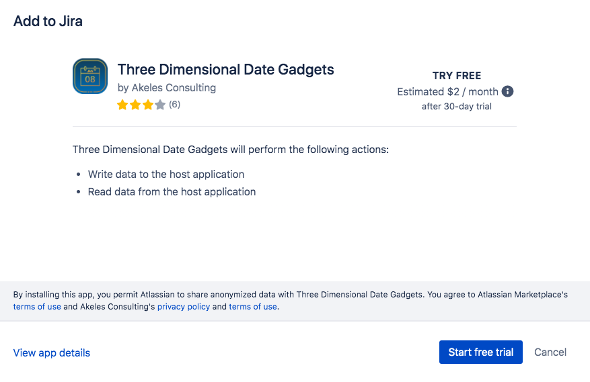Click the Three Dimensional Date Gadgets calendar icon
Image resolution: width=590 pixels, height=382 pixels.
point(89,76)
